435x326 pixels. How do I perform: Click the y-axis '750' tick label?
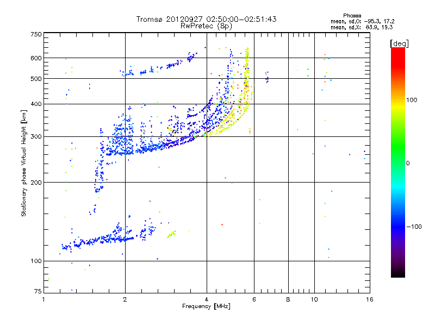[x=36, y=34]
